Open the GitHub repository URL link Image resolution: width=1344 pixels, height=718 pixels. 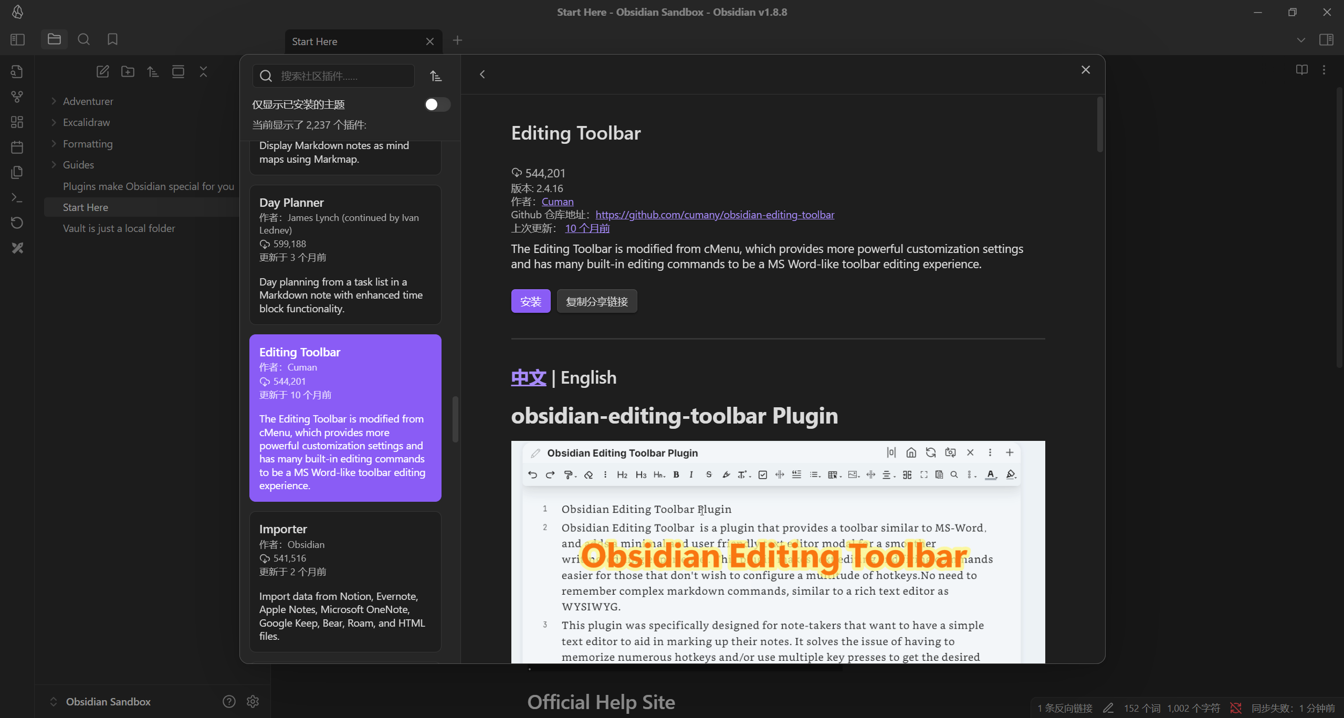(x=715, y=215)
